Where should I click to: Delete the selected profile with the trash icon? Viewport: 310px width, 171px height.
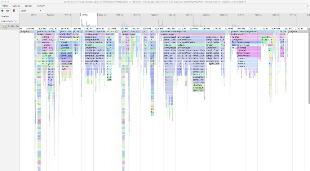pos(14,11)
